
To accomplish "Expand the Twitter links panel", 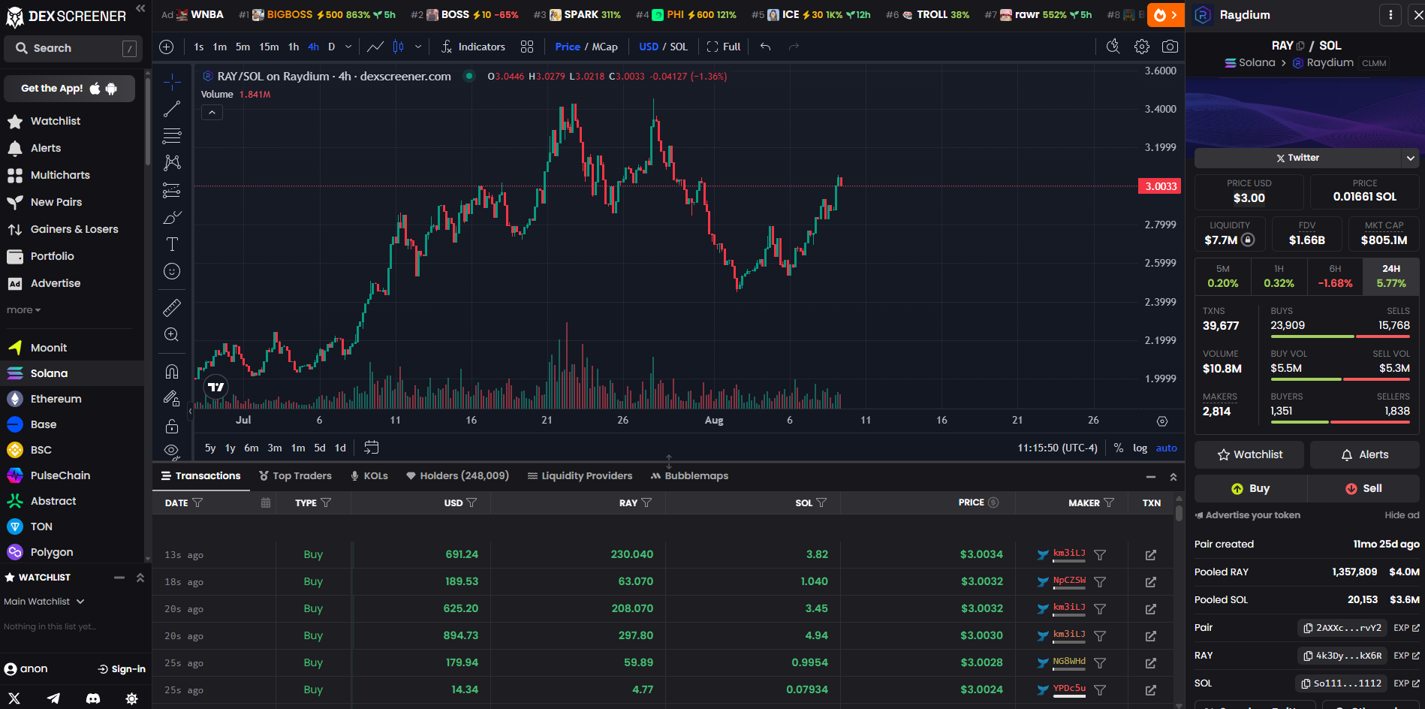I will [1412, 158].
